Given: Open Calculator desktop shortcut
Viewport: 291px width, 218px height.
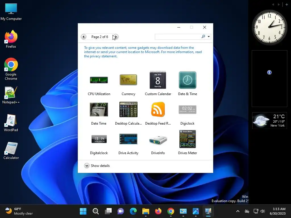Looking at the screenshot, I should tap(11, 150).
